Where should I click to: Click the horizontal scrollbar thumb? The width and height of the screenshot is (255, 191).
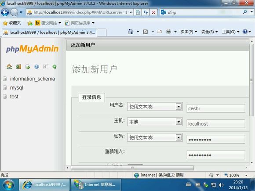pos(132,168)
